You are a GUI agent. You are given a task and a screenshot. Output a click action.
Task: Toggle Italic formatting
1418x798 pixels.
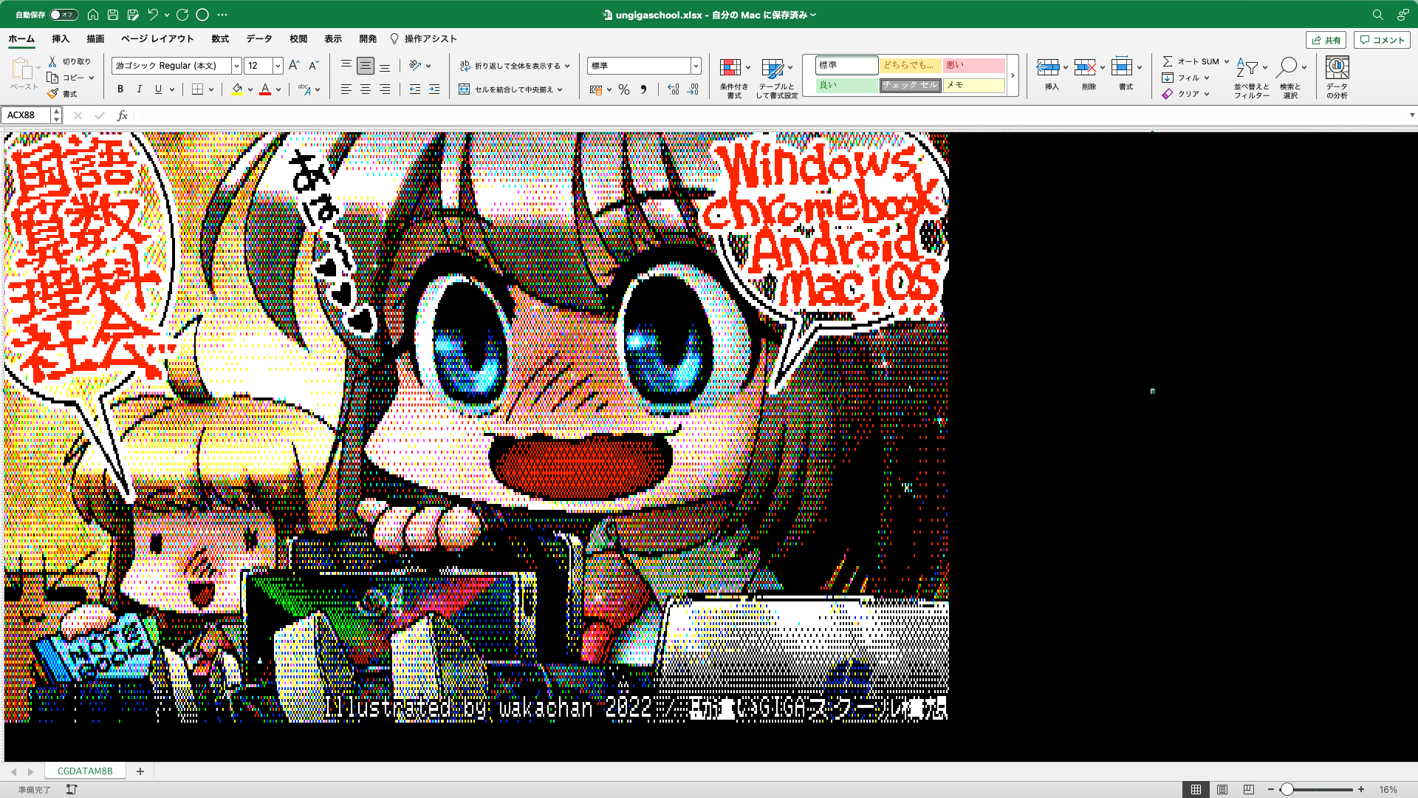pyautogui.click(x=139, y=89)
